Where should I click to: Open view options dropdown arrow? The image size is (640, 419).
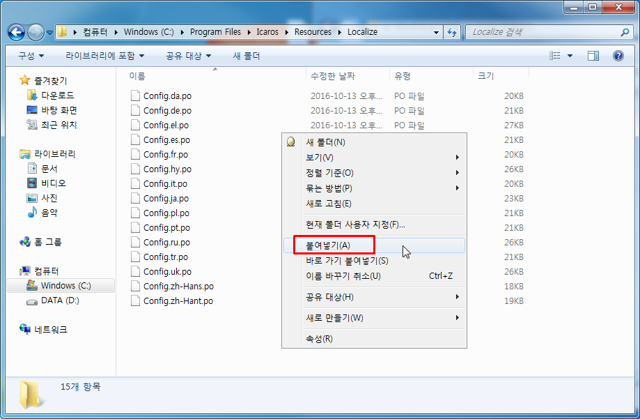(570, 56)
